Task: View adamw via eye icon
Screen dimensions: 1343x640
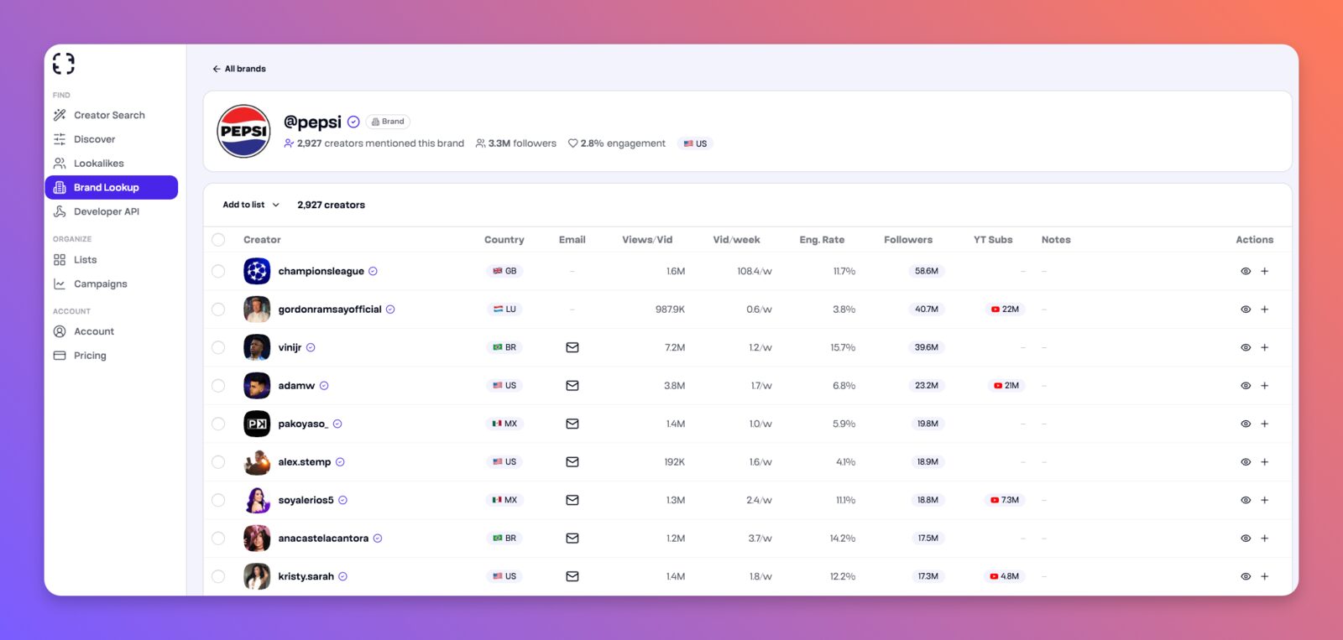Action: 1246,386
